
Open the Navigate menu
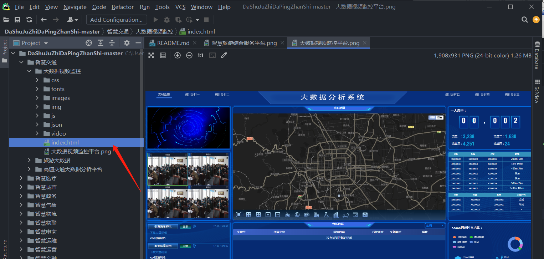[75, 7]
